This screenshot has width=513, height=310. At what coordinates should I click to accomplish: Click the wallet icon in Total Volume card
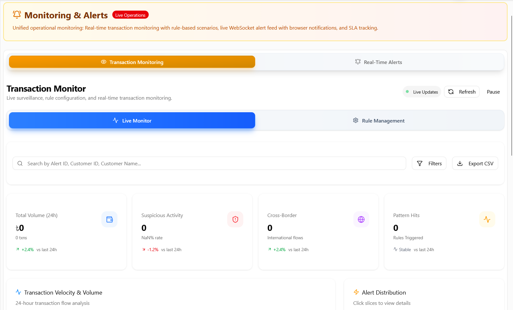click(x=109, y=219)
